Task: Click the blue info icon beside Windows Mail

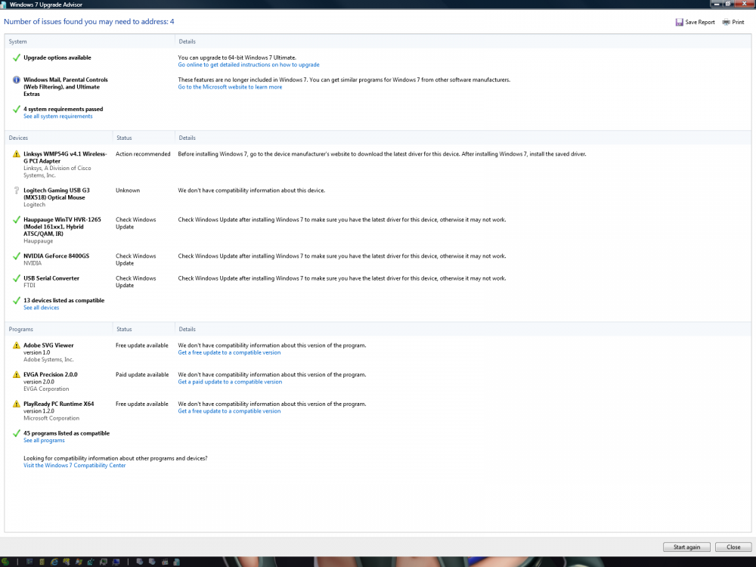Action: coord(17,80)
